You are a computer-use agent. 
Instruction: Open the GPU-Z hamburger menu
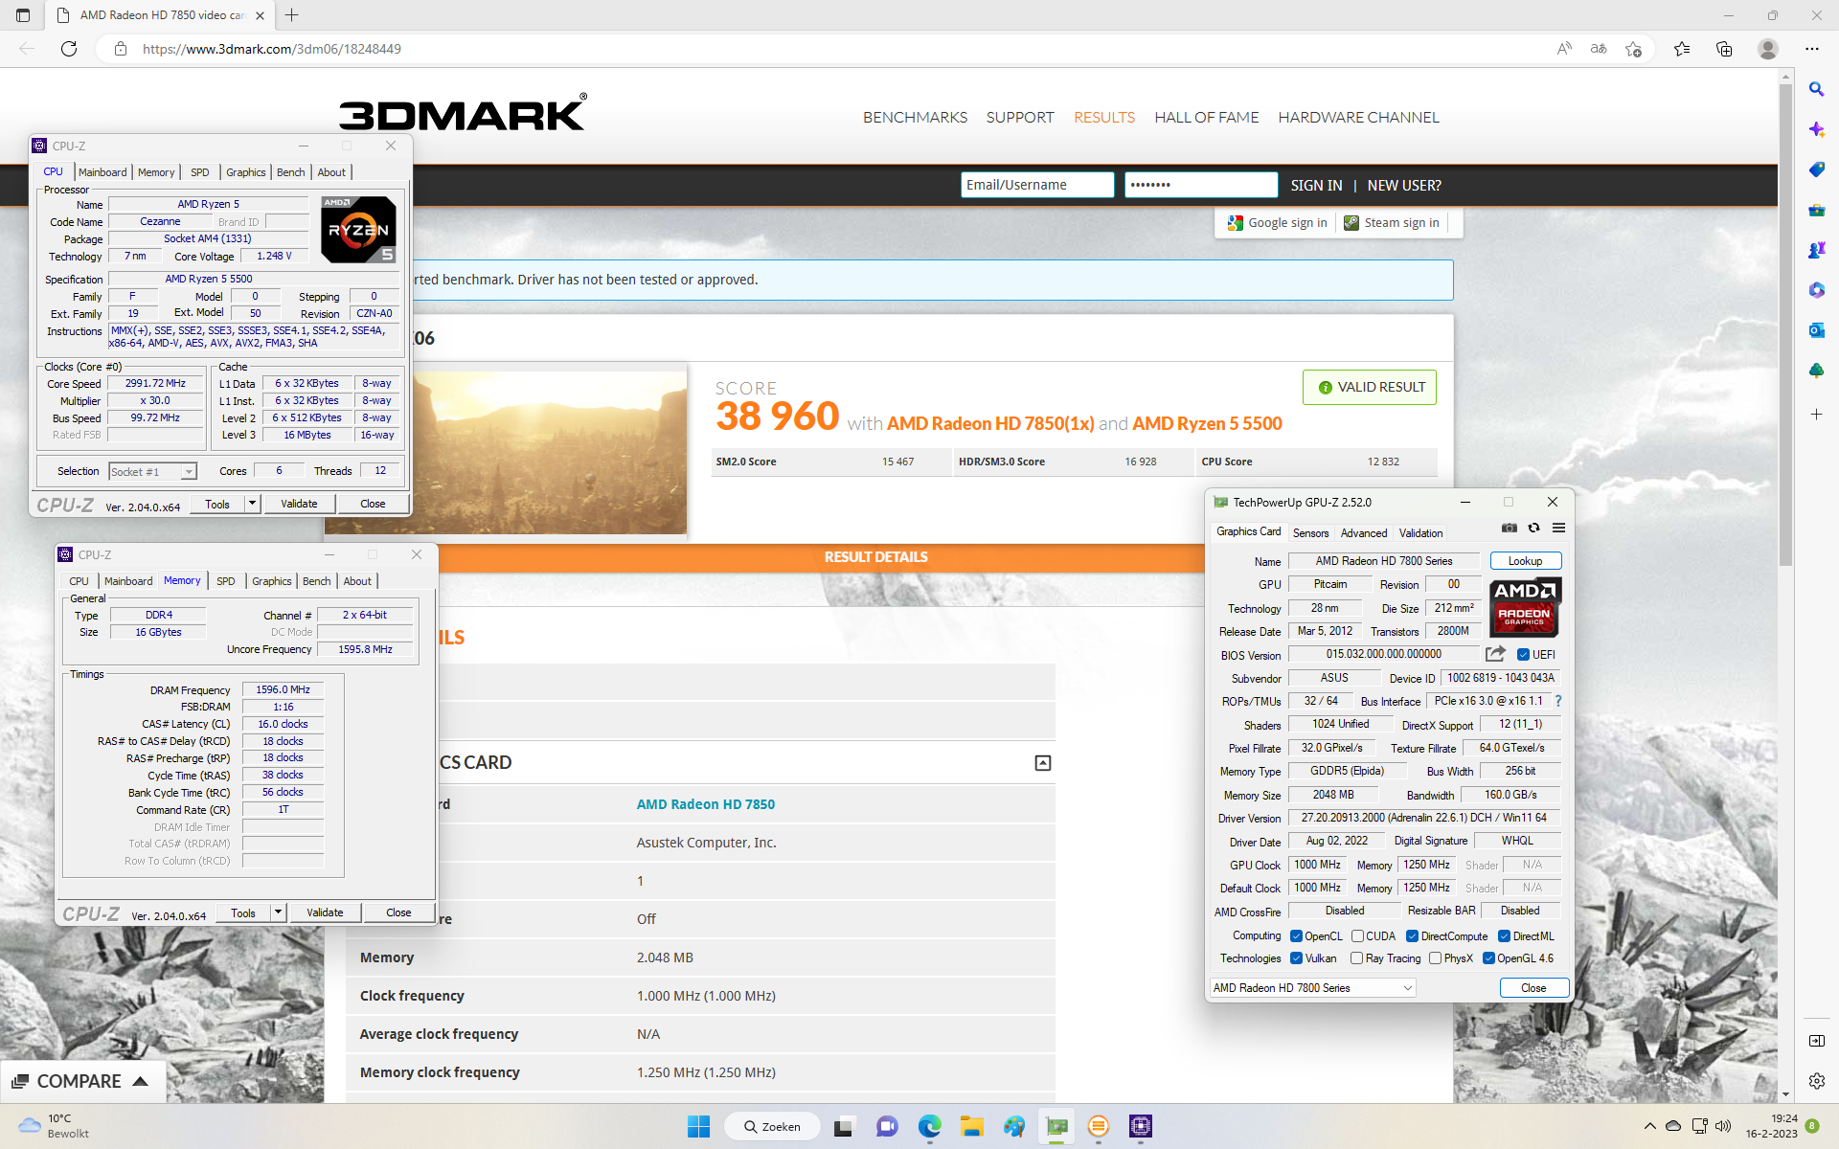(x=1558, y=529)
